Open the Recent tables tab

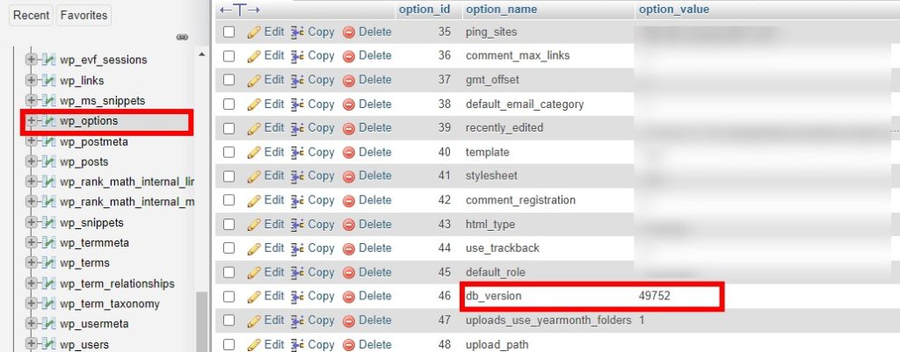click(31, 16)
